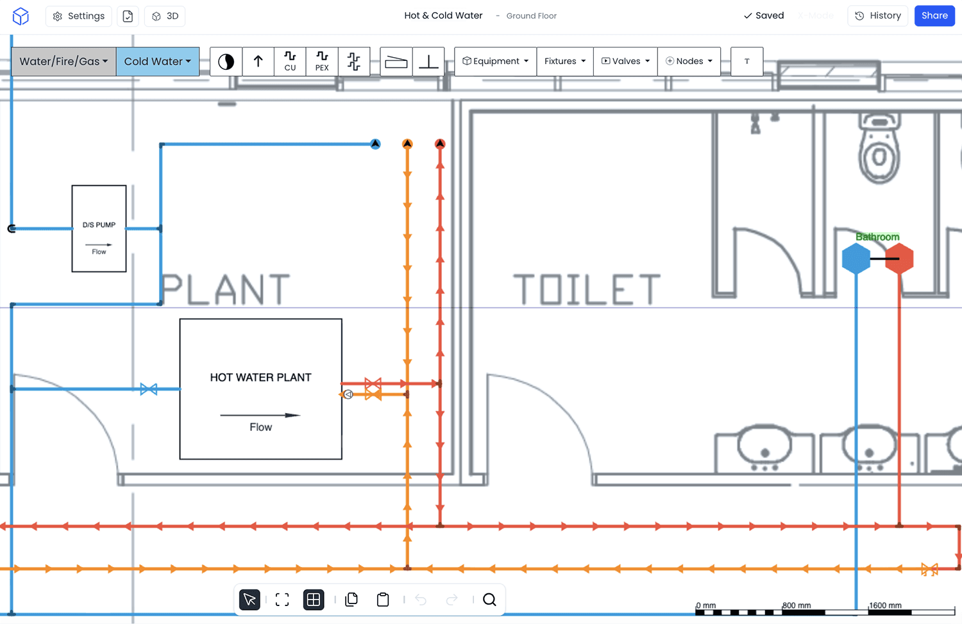Open the Equipment dropdown menu
This screenshot has width=962, height=624.
[496, 62]
